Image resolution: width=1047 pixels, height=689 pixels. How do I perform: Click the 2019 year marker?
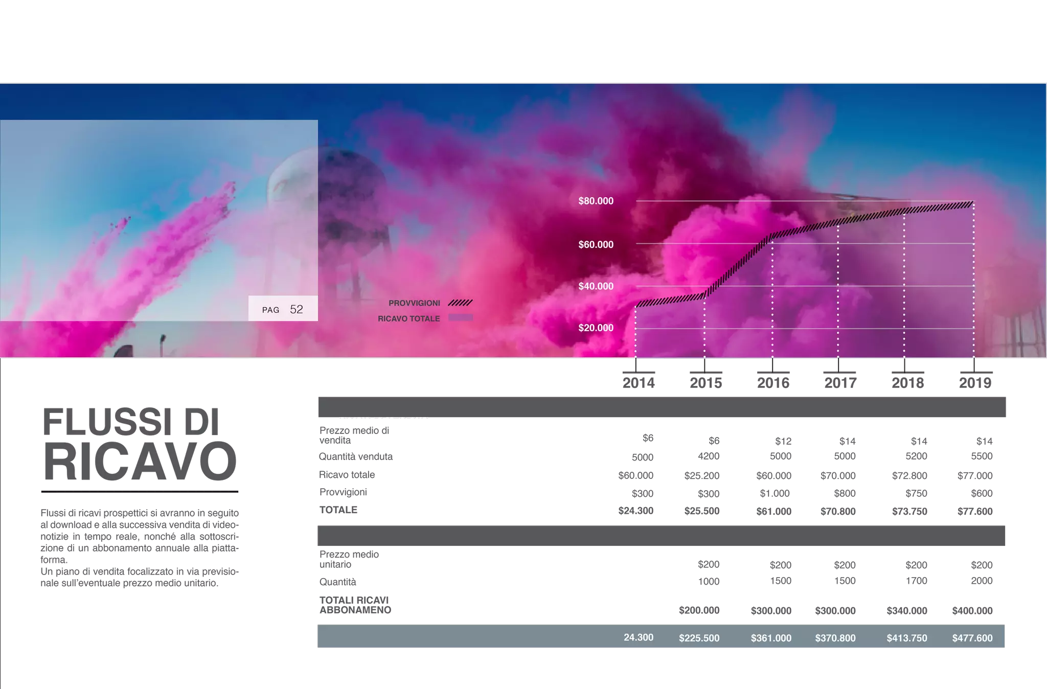975,382
